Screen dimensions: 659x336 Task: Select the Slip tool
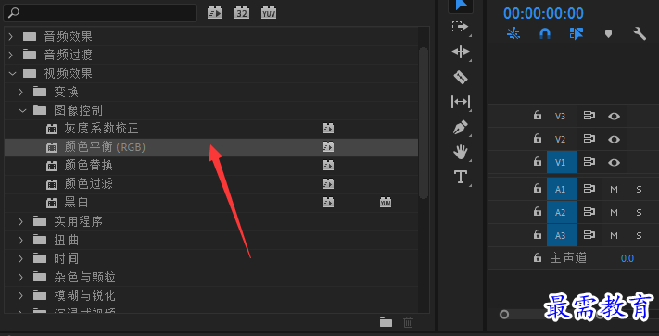click(x=461, y=102)
